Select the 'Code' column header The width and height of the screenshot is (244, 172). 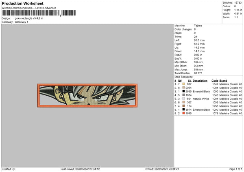pyautogui.click(x=215, y=81)
